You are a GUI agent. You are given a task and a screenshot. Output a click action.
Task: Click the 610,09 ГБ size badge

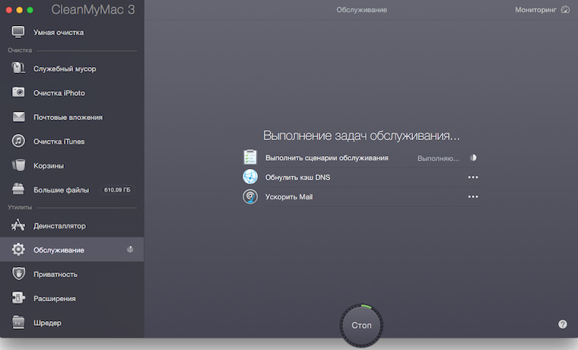117,190
